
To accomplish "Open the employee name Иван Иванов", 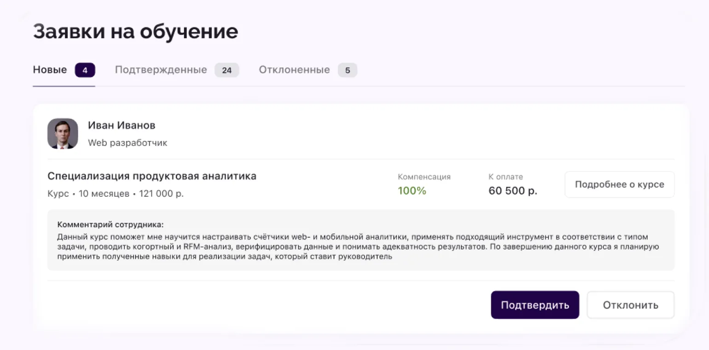I will tap(122, 126).
